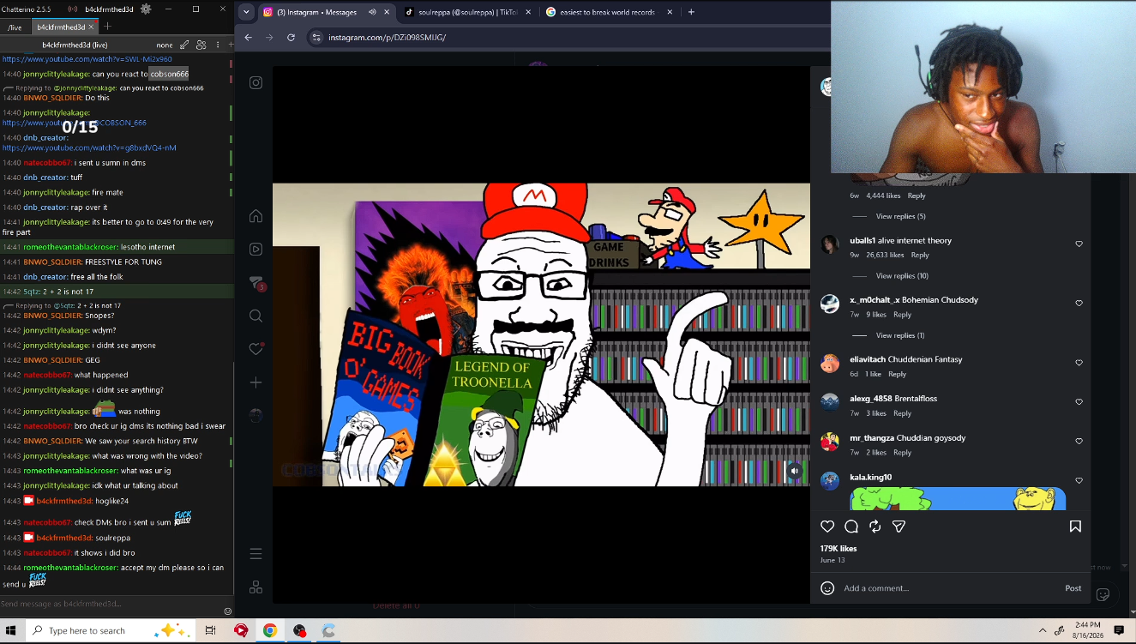Open Instagram Reels from sidebar
1136x644 pixels.
(255, 250)
